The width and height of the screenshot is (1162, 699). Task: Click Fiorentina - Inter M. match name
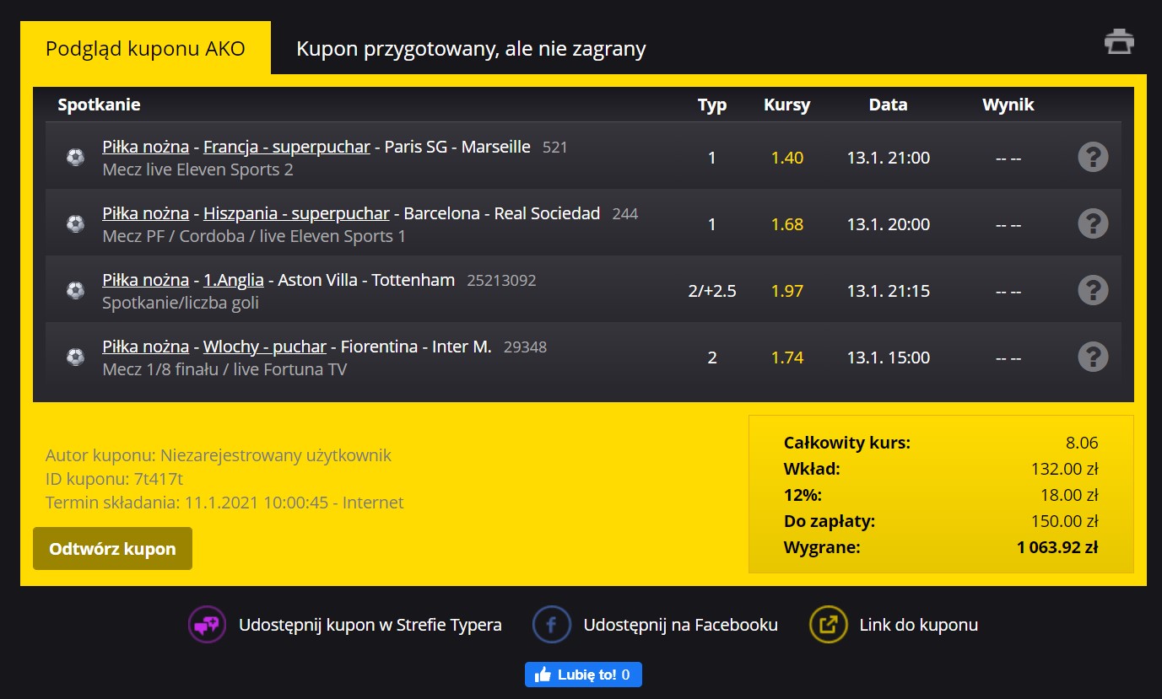(x=416, y=347)
